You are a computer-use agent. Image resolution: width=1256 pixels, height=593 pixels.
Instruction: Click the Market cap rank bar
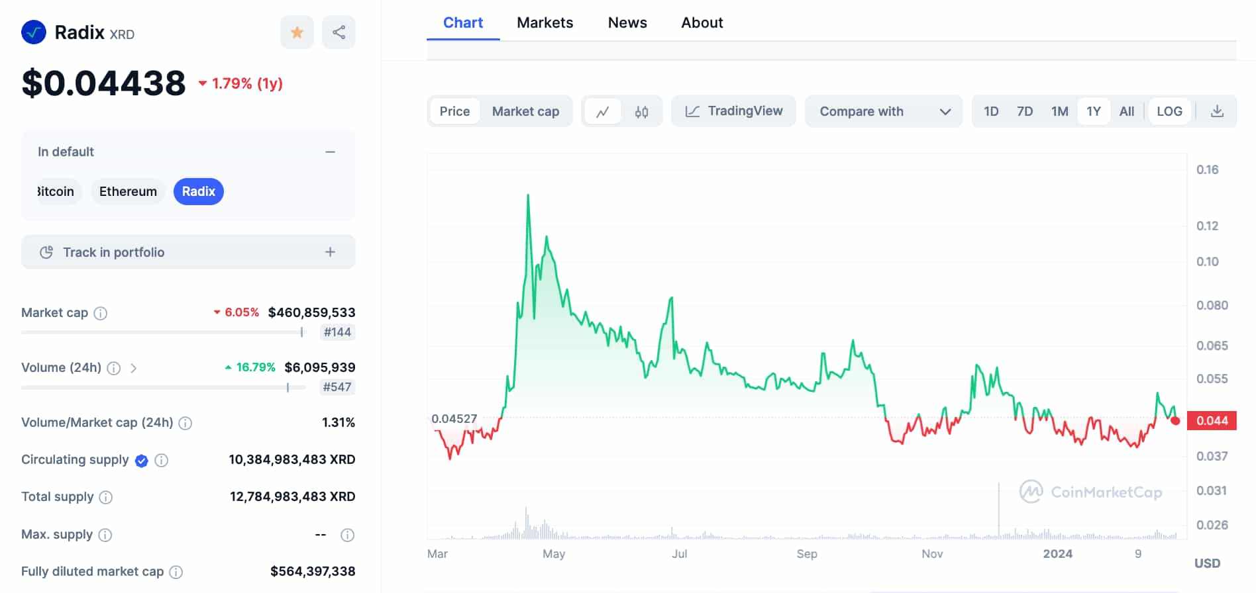164,332
